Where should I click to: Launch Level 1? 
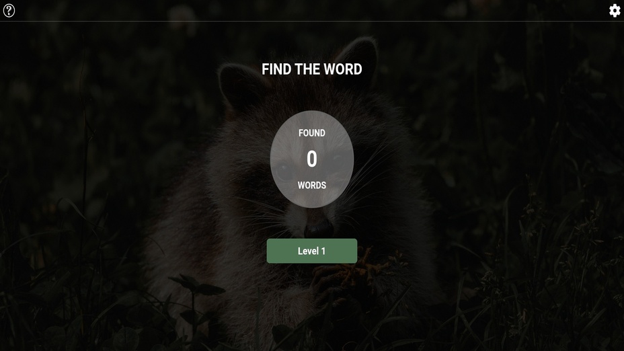[x=311, y=251]
